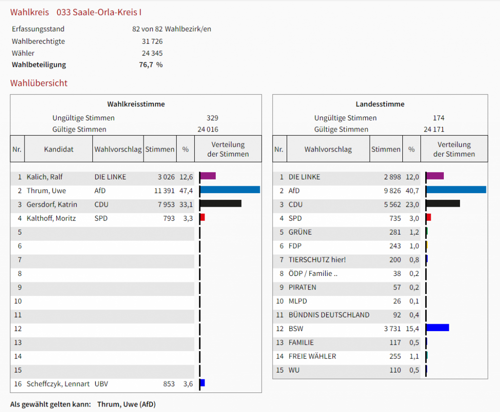The width and height of the screenshot is (500, 412).
Task: Click the Wahlübersicht section heading
Action: pos(39,83)
